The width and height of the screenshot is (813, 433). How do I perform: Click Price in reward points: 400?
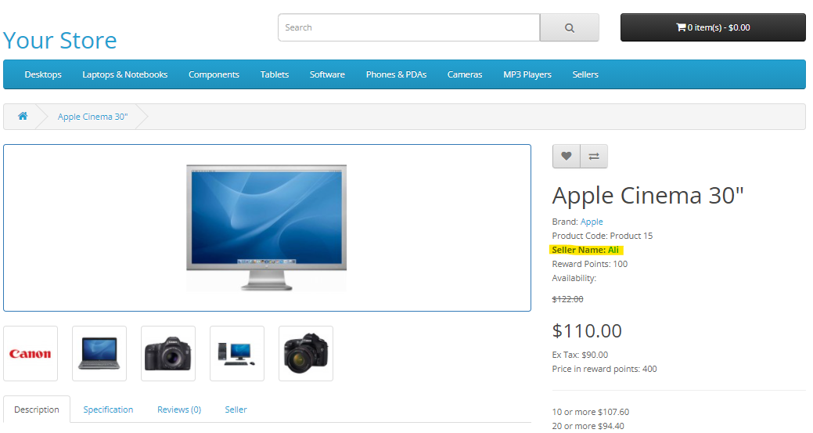coord(605,369)
